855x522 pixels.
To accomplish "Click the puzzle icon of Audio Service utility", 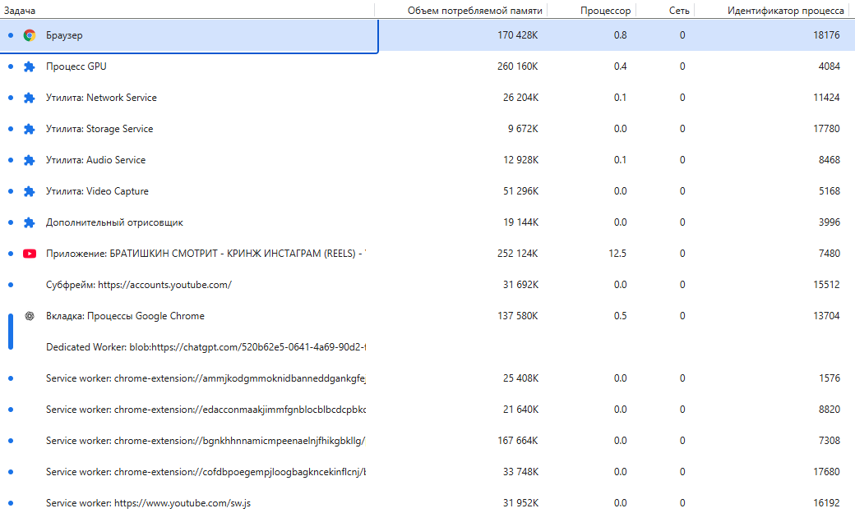I will tap(30, 160).
